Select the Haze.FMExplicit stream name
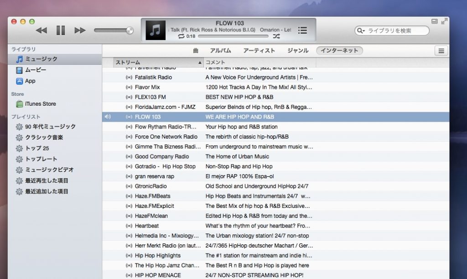The height and width of the screenshot is (279, 467). (154, 206)
